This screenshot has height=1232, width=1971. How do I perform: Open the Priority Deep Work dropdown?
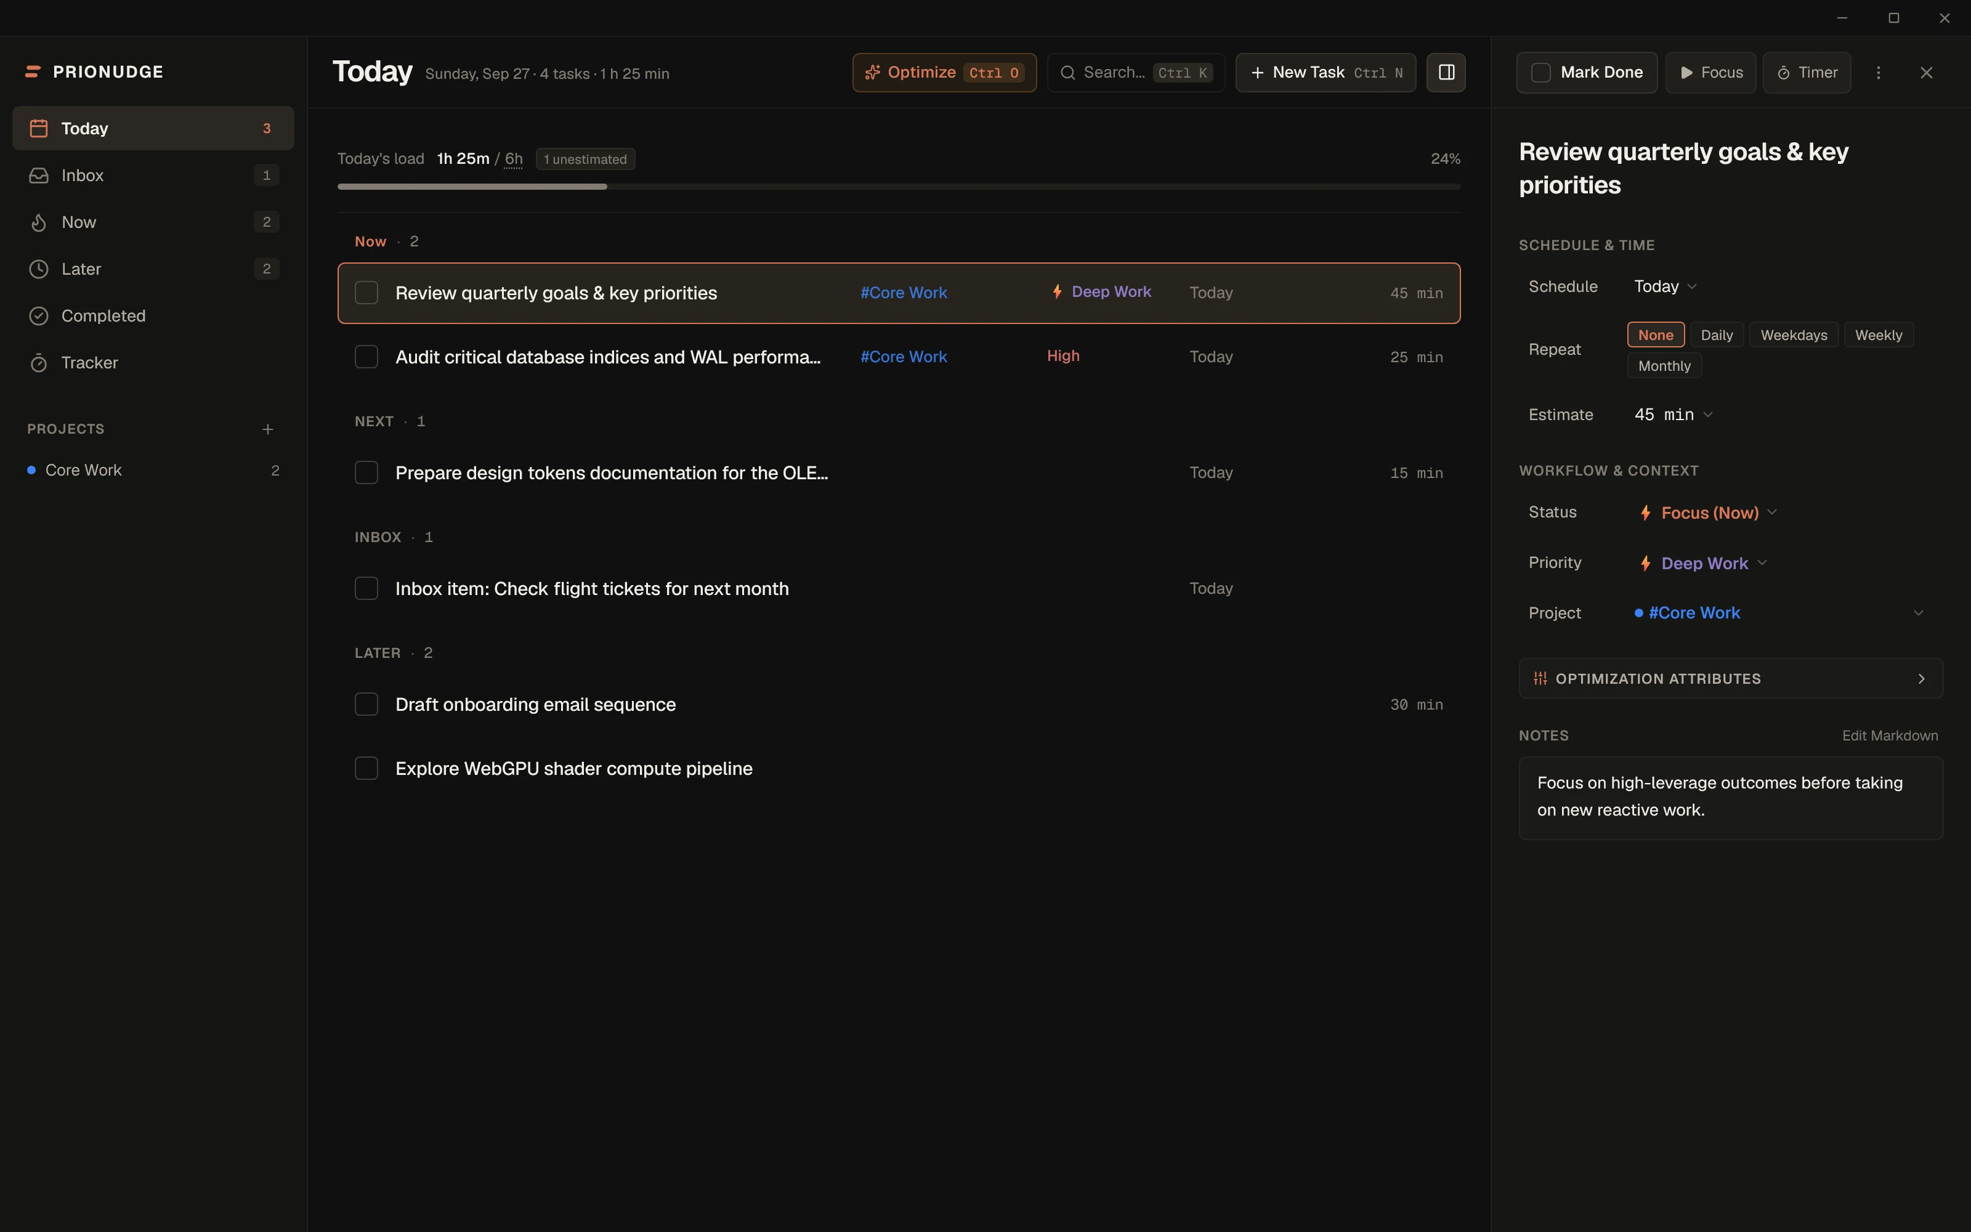pyautogui.click(x=1702, y=563)
